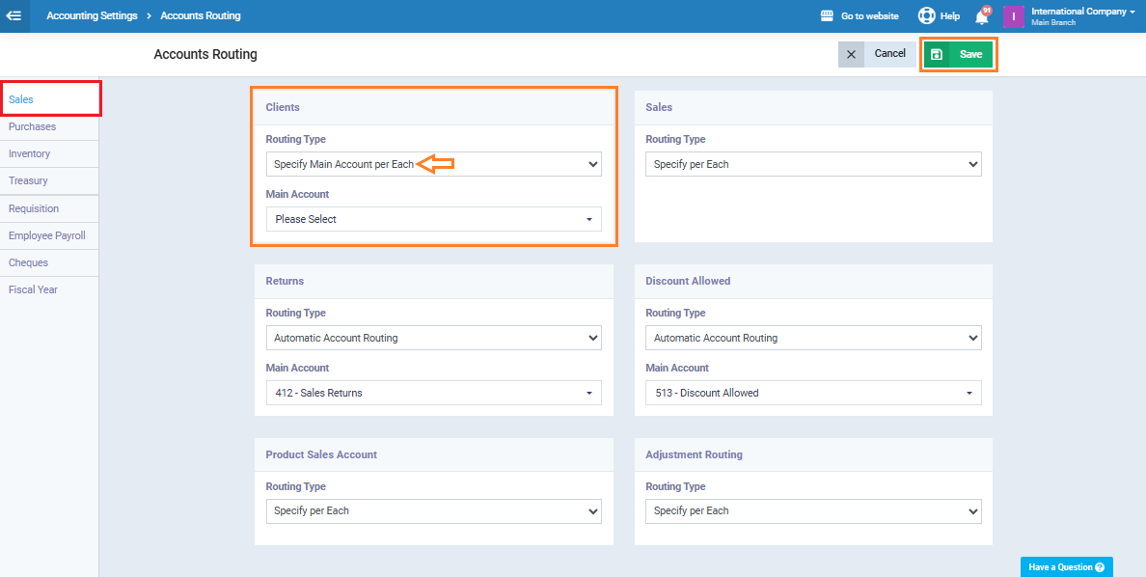Click the International Company avatar icon
1146x577 pixels.
click(1013, 16)
